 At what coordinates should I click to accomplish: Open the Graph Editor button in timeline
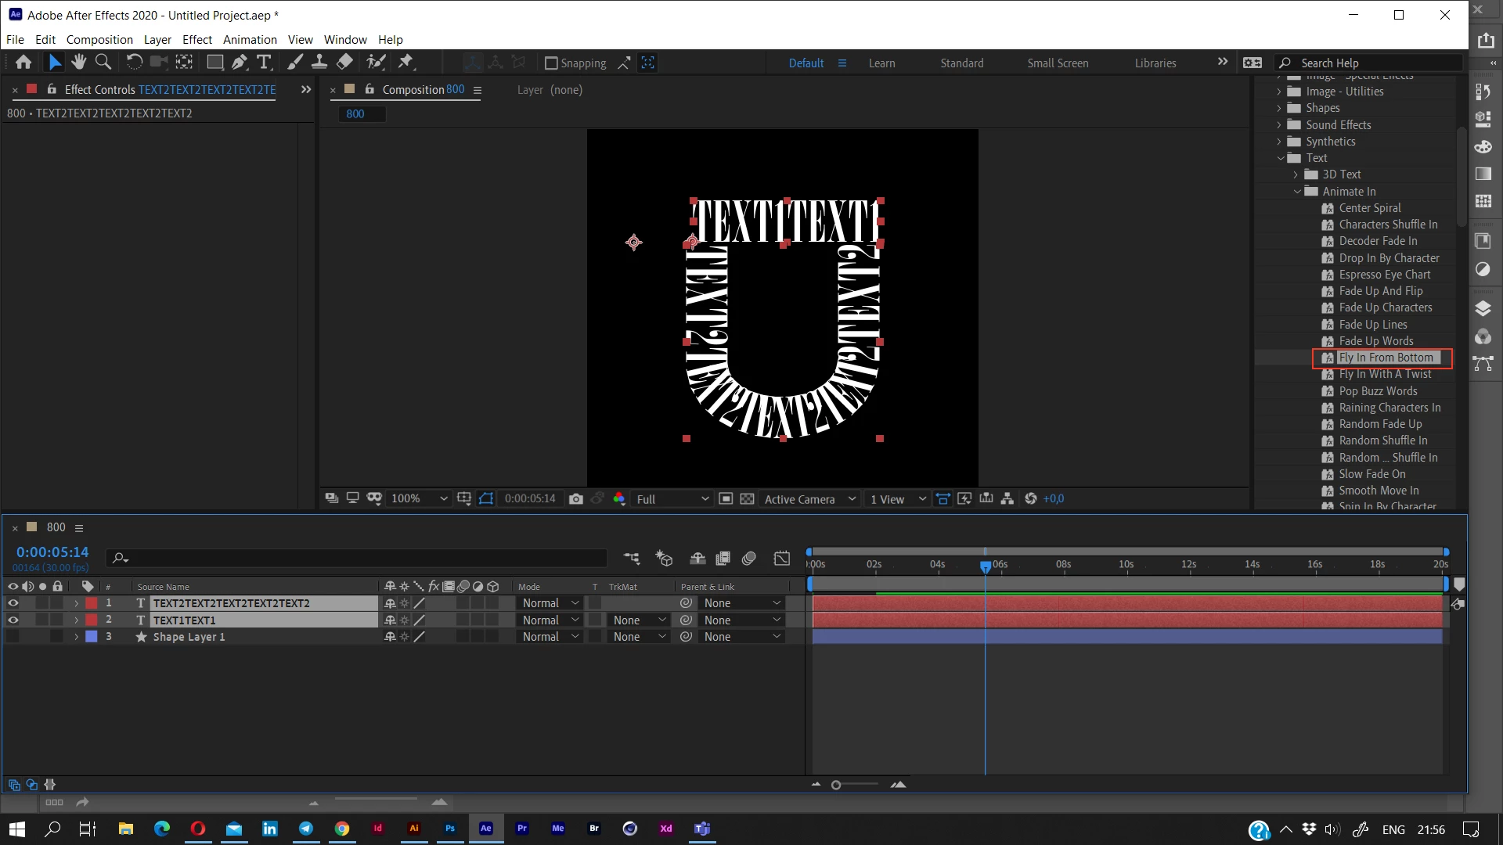pos(781,558)
